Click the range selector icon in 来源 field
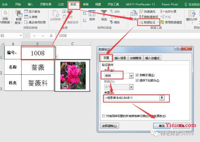200x142 pixels. pyautogui.click(x=162, y=98)
